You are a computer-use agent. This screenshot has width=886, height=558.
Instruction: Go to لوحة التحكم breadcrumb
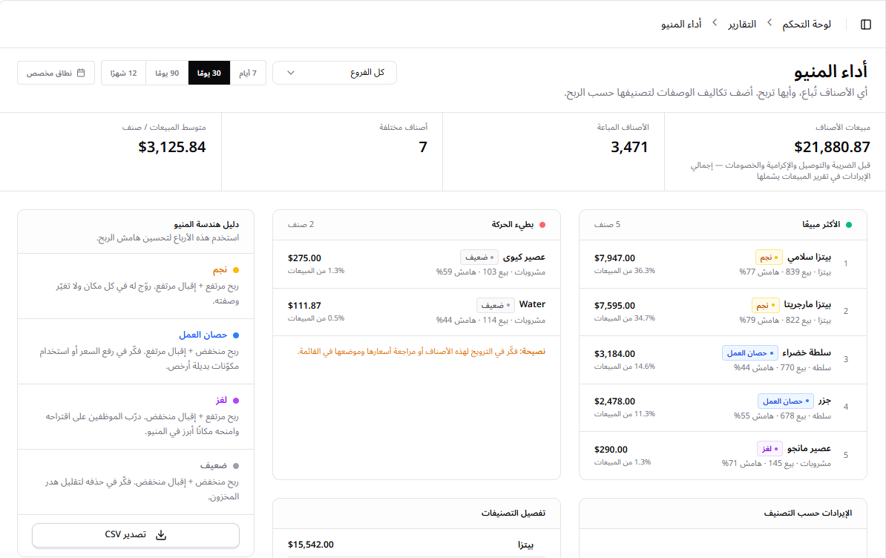point(807,24)
